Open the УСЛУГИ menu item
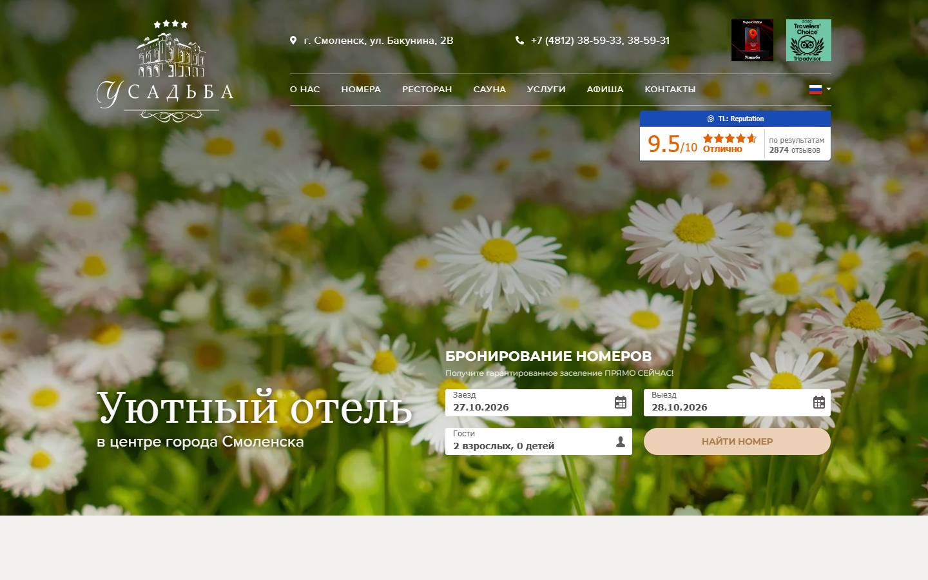 click(546, 90)
